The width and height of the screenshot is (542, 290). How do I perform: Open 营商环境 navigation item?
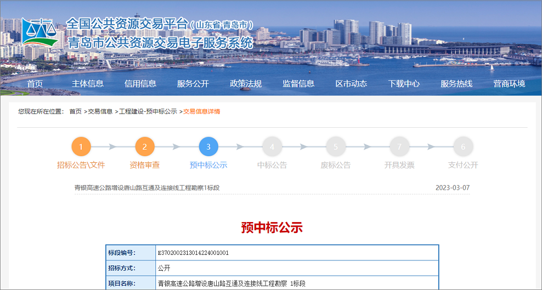509,84
